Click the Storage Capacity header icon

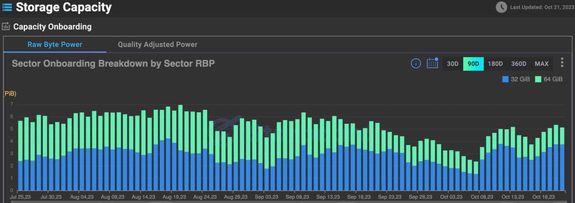(7, 7)
